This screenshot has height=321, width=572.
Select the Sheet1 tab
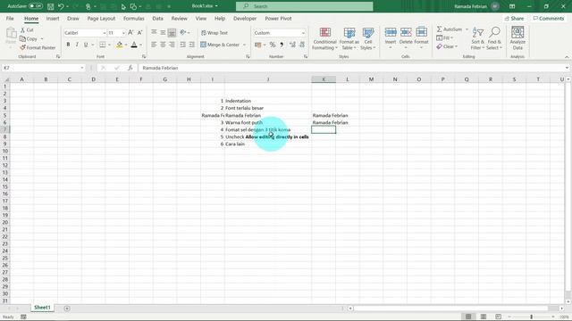point(42,308)
